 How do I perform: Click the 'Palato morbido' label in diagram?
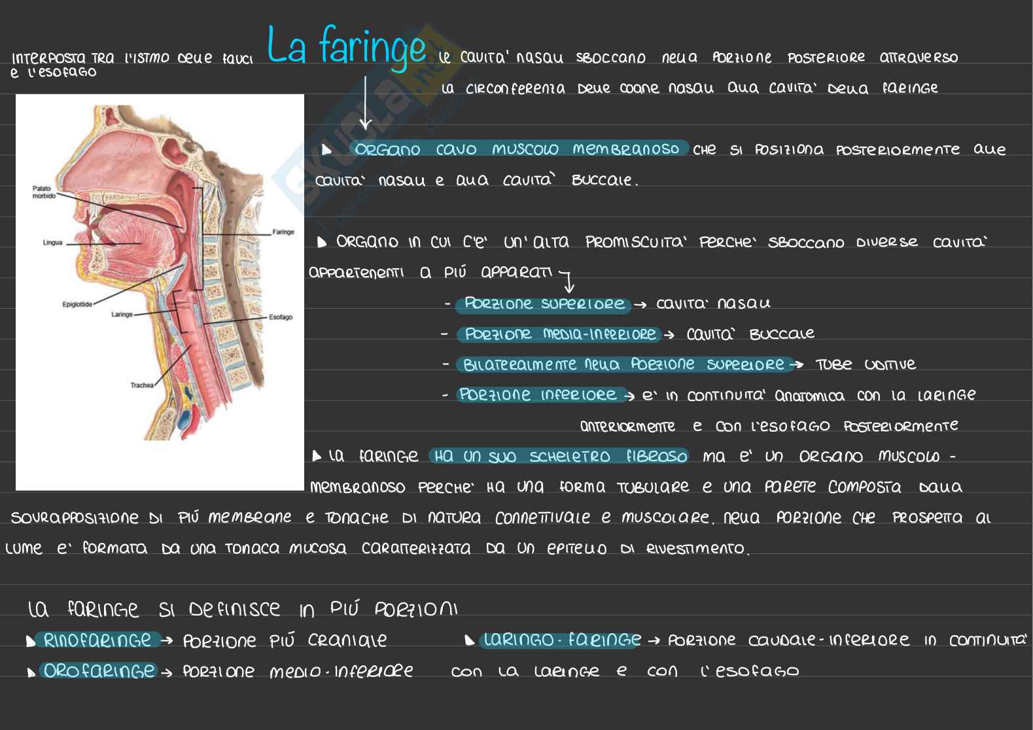coord(42,192)
